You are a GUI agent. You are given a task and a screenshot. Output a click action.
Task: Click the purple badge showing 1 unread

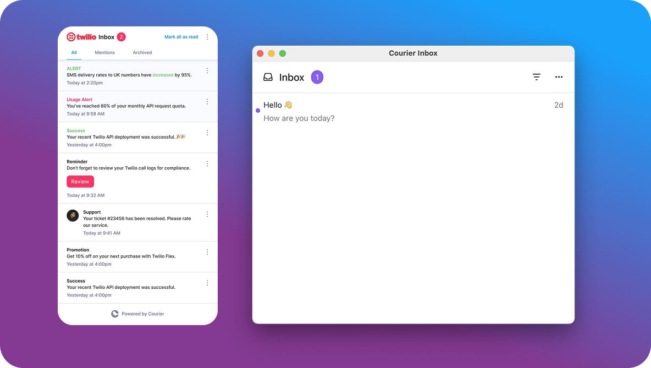pos(317,77)
